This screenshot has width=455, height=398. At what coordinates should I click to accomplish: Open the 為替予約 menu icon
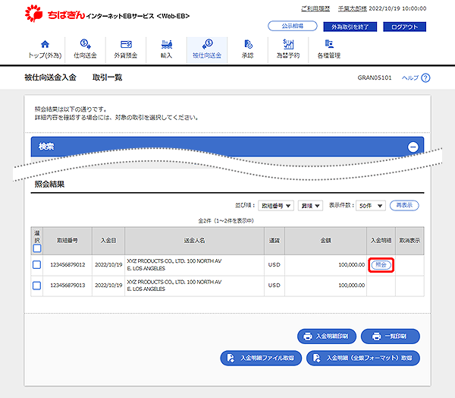(x=288, y=44)
